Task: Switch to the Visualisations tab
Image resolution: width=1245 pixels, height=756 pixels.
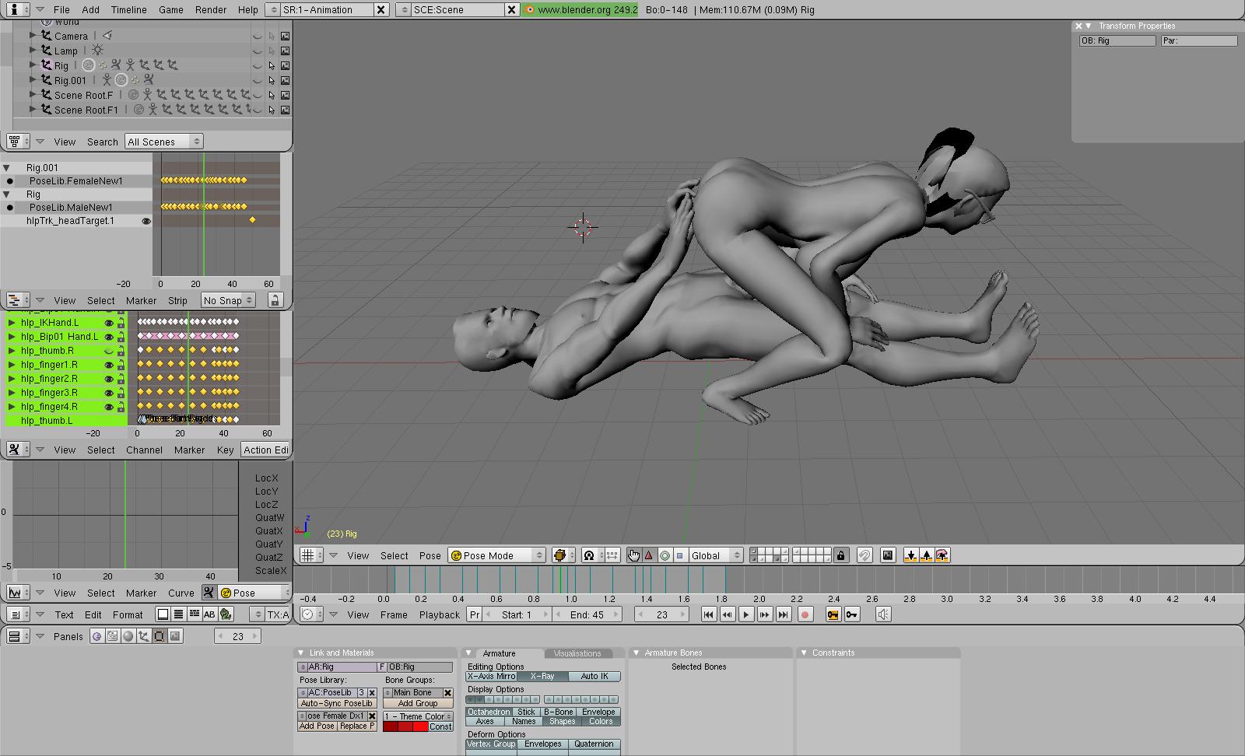Action: pyautogui.click(x=577, y=653)
